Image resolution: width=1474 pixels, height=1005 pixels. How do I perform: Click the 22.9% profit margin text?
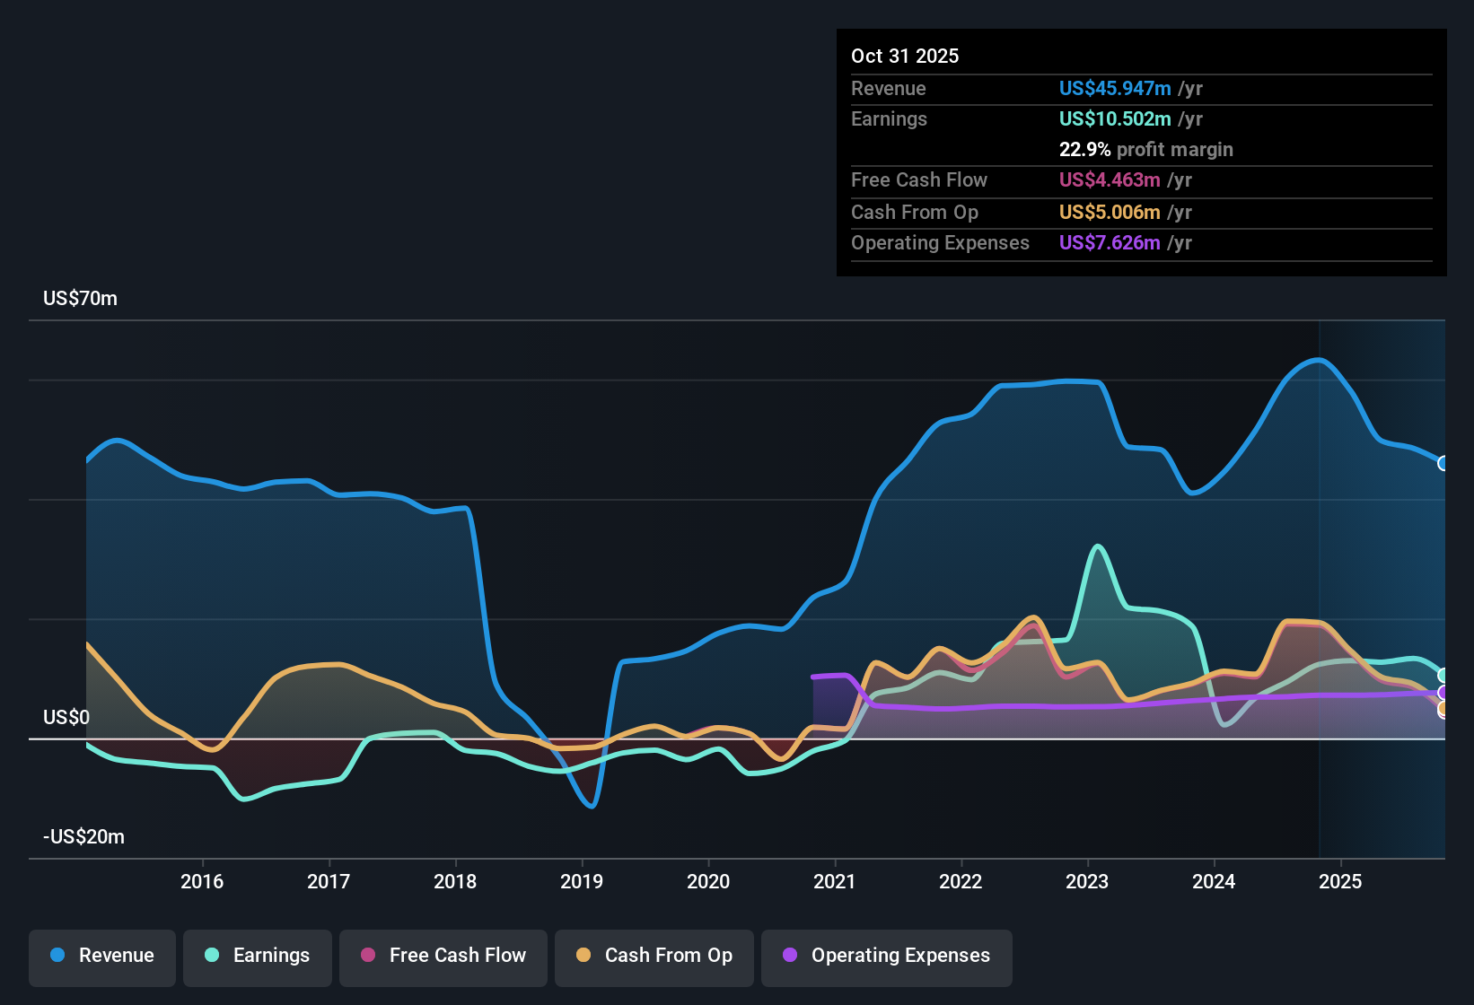(1146, 149)
